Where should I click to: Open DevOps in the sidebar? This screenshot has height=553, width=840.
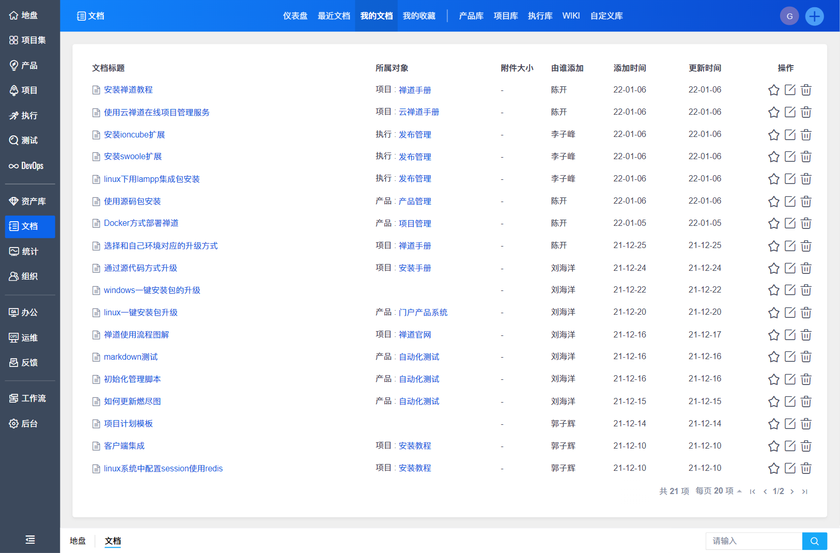(26, 166)
